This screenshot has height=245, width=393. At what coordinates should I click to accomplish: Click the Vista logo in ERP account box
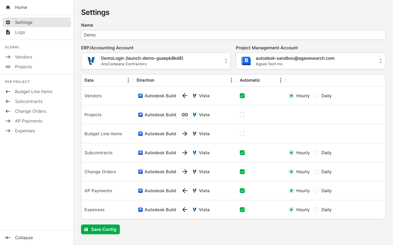pyautogui.click(x=91, y=61)
